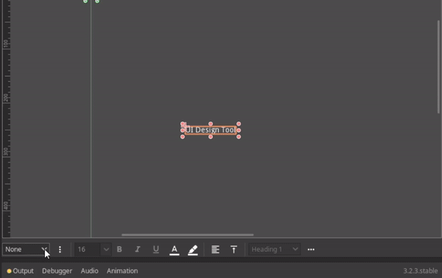Toggle italic formatting

tap(138, 249)
